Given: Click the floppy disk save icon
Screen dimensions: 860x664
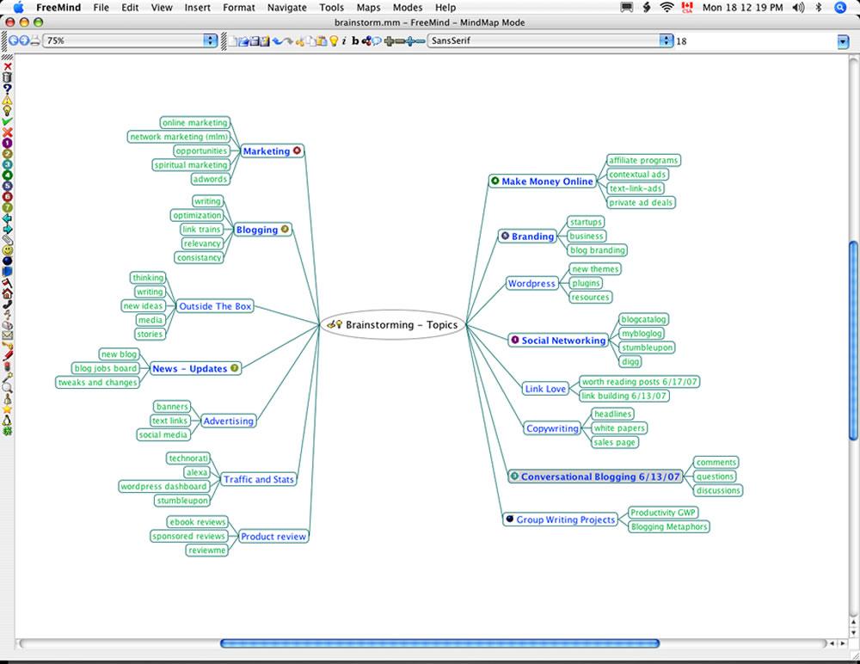Looking at the screenshot, I should pos(255,40).
